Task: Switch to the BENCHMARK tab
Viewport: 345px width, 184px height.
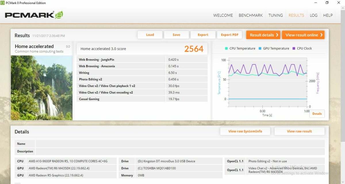Action: click(251, 15)
